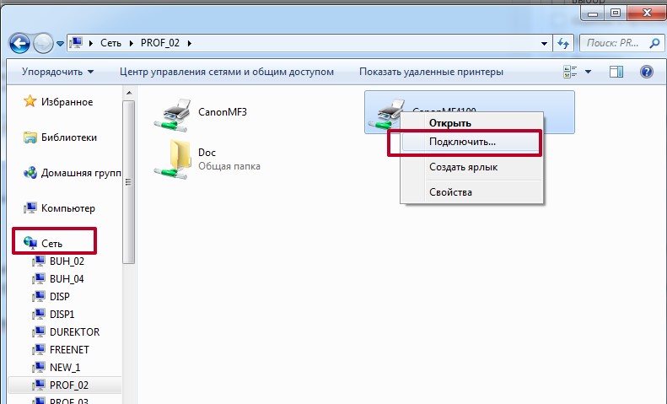Select DUREKTOR computer in network tree

click(73, 332)
